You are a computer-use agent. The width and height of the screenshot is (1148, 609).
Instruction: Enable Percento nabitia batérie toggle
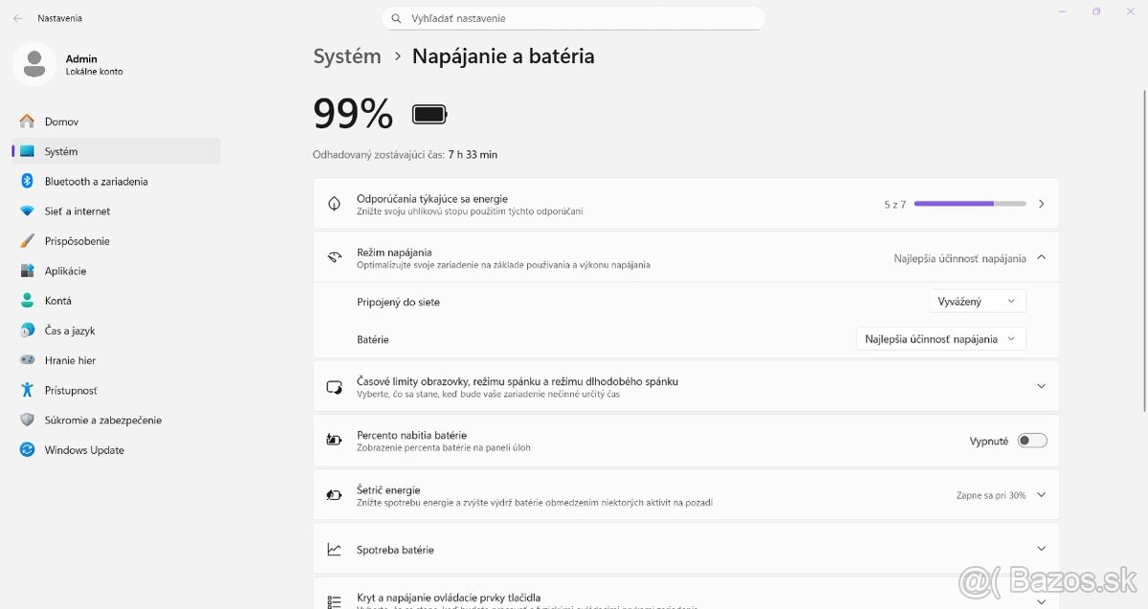point(1031,440)
